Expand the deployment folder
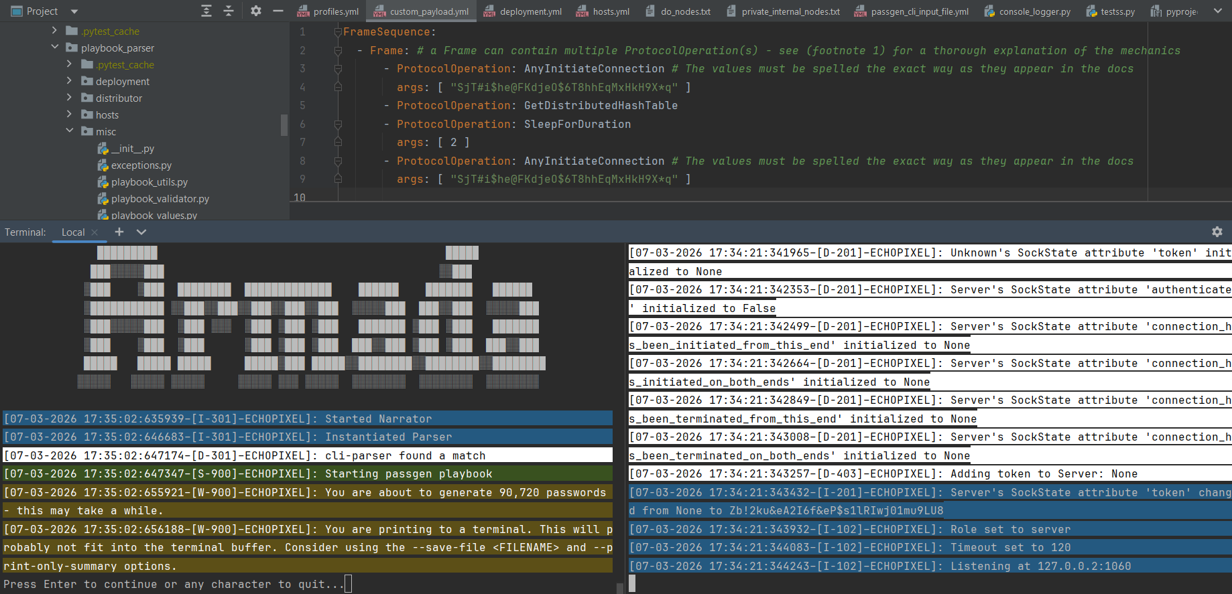This screenshot has height=594, width=1232. pyautogui.click(x=70, y=81)
